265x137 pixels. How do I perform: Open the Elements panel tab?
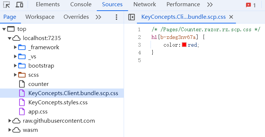point(48,4)
